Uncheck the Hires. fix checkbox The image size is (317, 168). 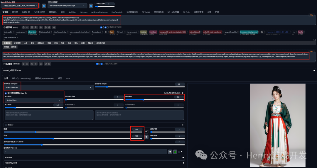(x=6, y=93)
